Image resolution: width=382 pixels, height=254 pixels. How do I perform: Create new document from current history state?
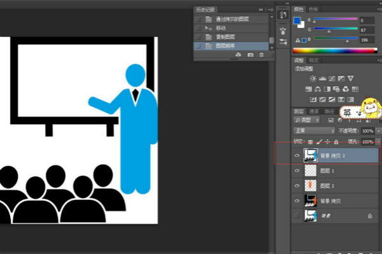click(238, 55)
